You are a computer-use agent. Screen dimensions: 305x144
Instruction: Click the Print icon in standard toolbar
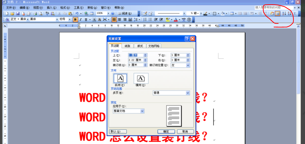35,14
